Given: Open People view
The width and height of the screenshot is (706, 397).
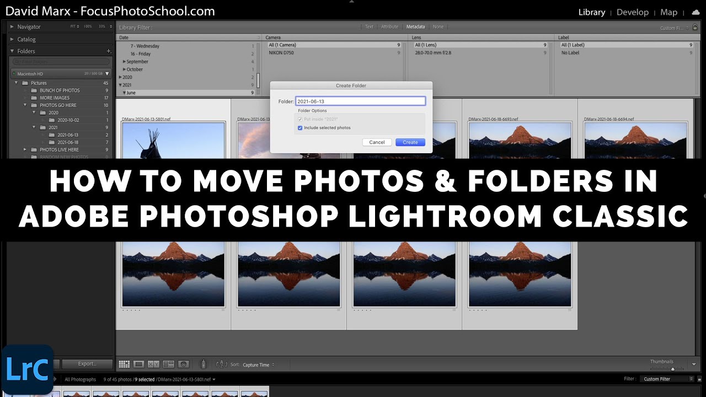Looking at the screenshot, I should pyautogui.click(x=184, y=364).
